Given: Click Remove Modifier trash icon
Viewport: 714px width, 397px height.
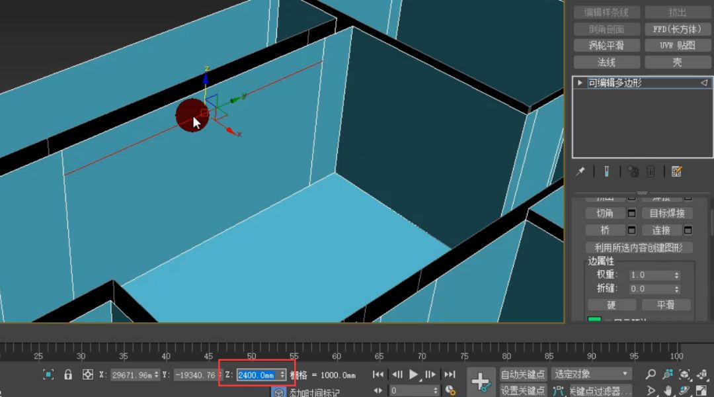Looking at the screenshot, I should point(651,171).
